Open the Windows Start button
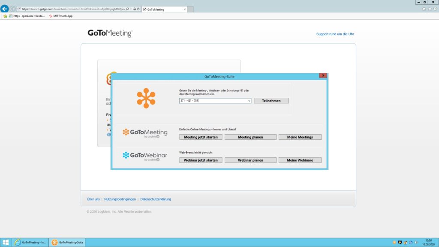 5,242
